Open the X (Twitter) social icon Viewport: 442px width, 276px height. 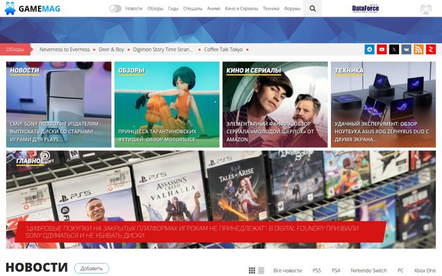coord(394,49)
